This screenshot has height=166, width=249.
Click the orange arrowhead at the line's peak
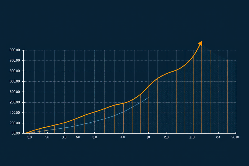point(200,43)
